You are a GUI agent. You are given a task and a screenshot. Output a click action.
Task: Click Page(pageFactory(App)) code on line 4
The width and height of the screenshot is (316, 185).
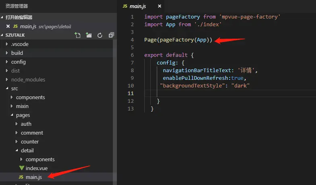point(178,40)
